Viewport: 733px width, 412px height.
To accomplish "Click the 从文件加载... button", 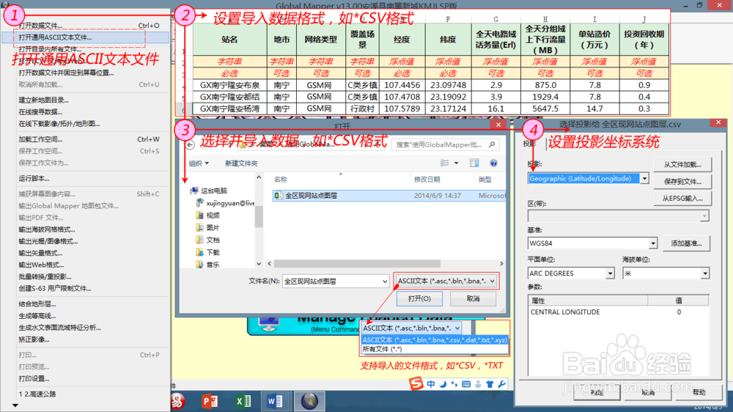I will 682,165.
